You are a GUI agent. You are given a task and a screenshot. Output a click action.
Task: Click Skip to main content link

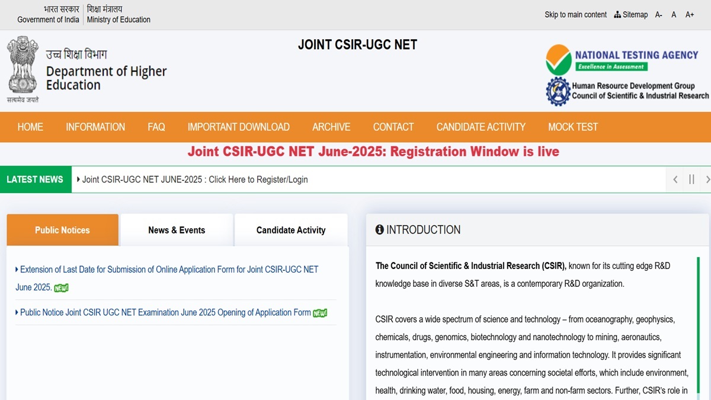[x=575, y=14]
